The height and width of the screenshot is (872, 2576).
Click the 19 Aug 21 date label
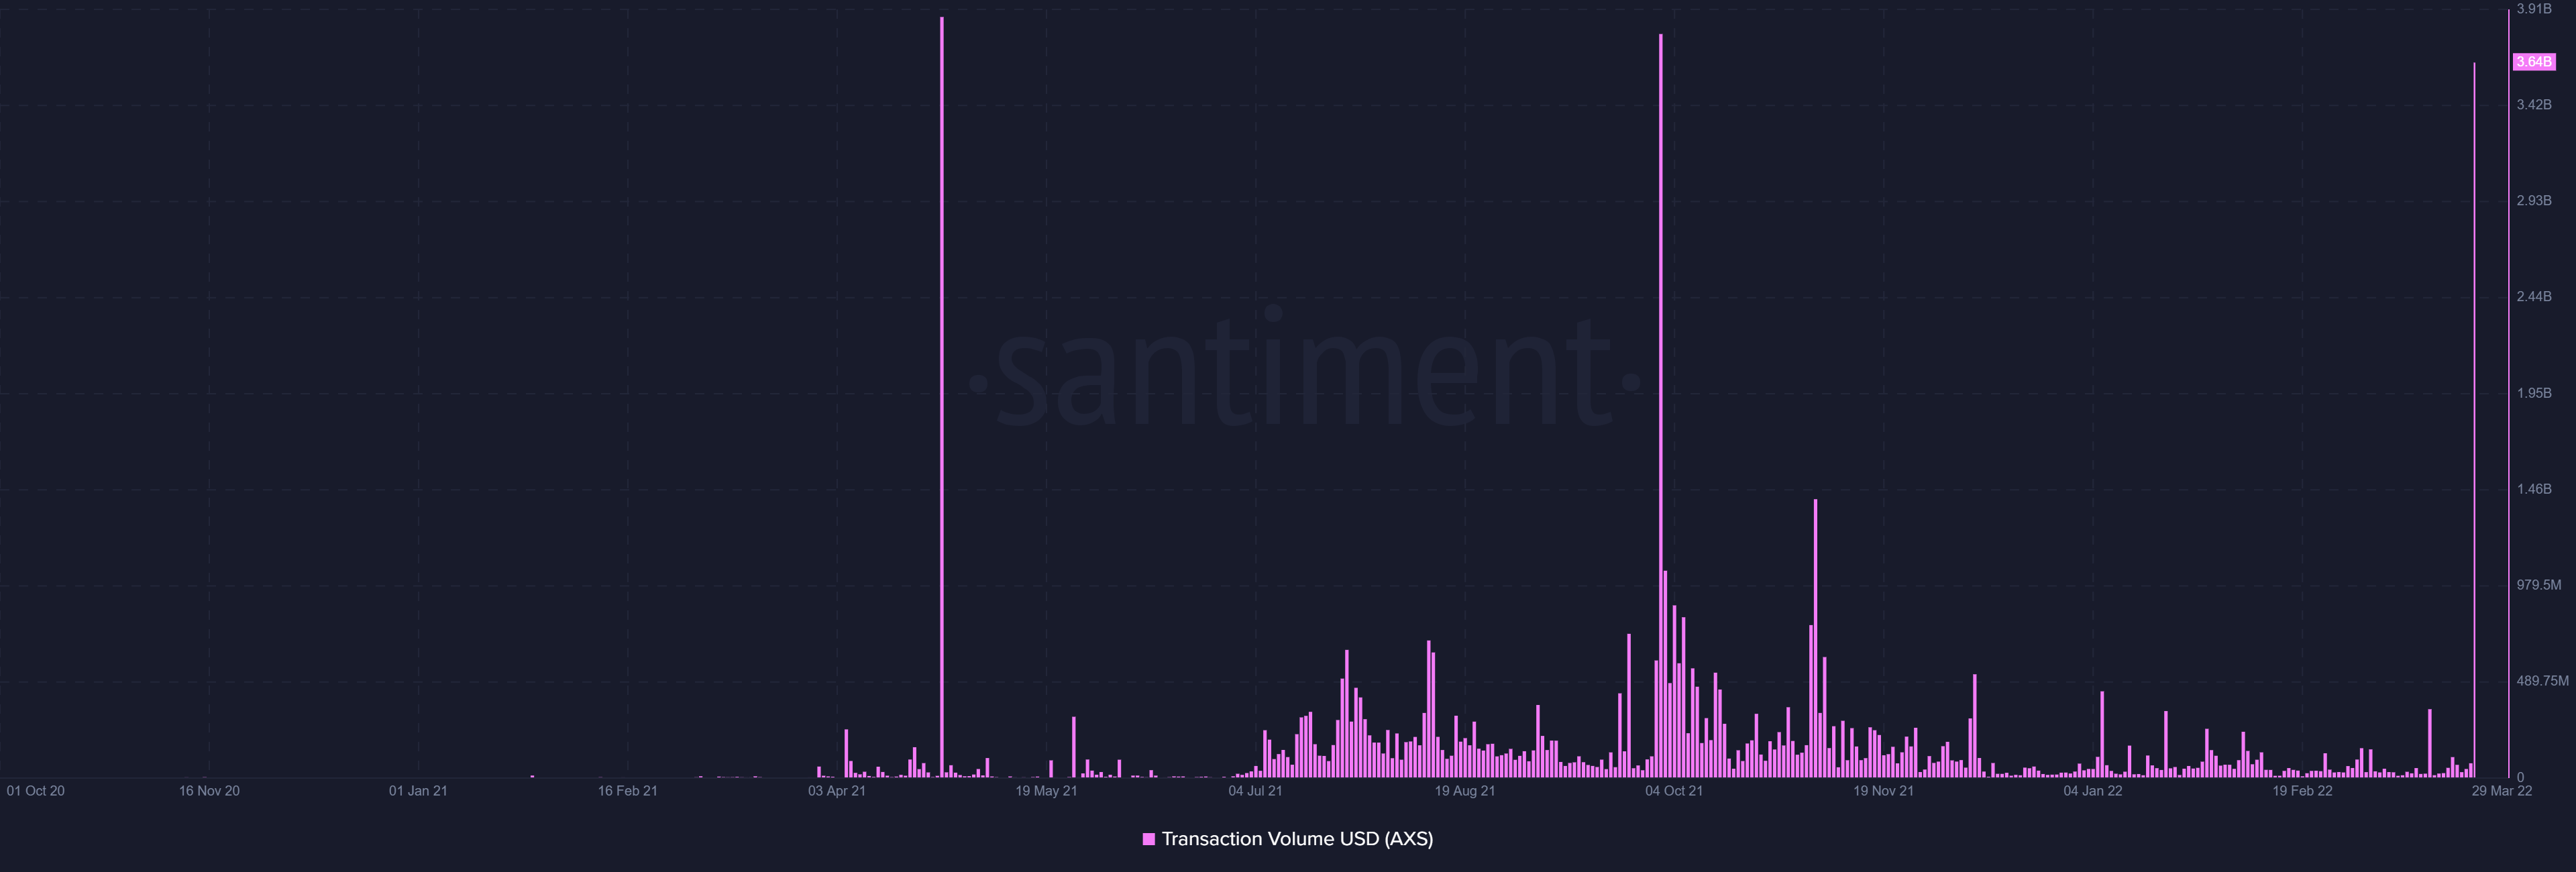1465,791
